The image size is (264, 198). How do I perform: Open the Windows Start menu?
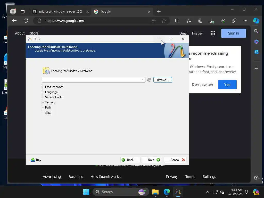86,192
